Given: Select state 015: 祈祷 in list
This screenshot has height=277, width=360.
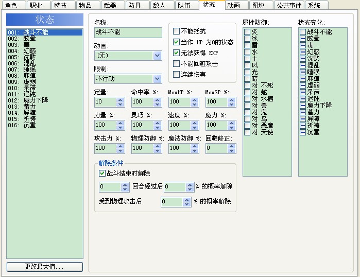Looking at the screenshot, I should click(45, 119).
